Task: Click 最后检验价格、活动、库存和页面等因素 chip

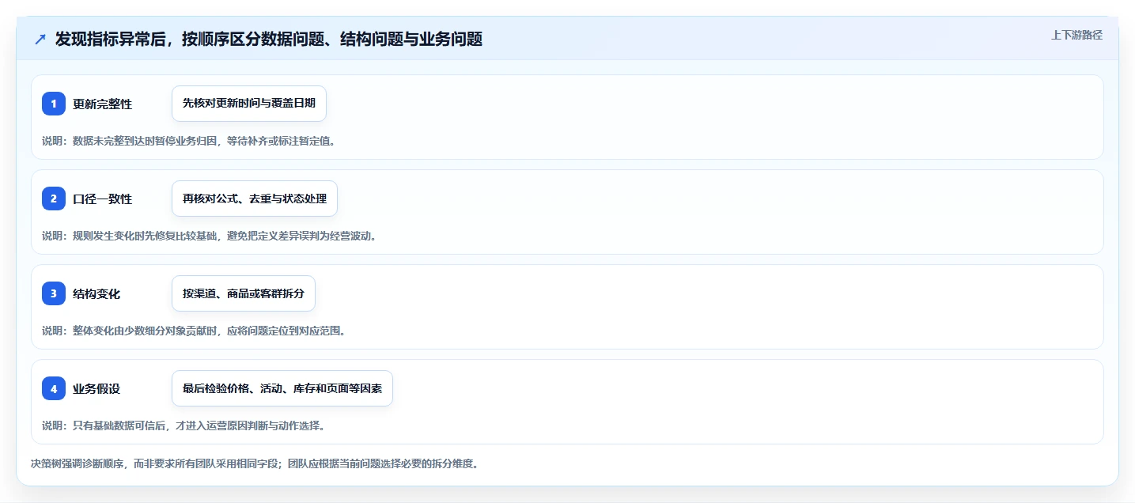Action: [282, 388]
